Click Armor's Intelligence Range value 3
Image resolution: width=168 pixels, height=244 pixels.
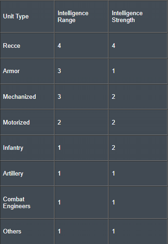[59, 71]
